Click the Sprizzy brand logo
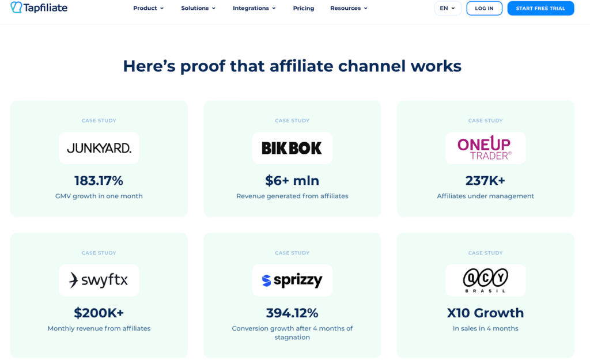 [x=292, y=280]
